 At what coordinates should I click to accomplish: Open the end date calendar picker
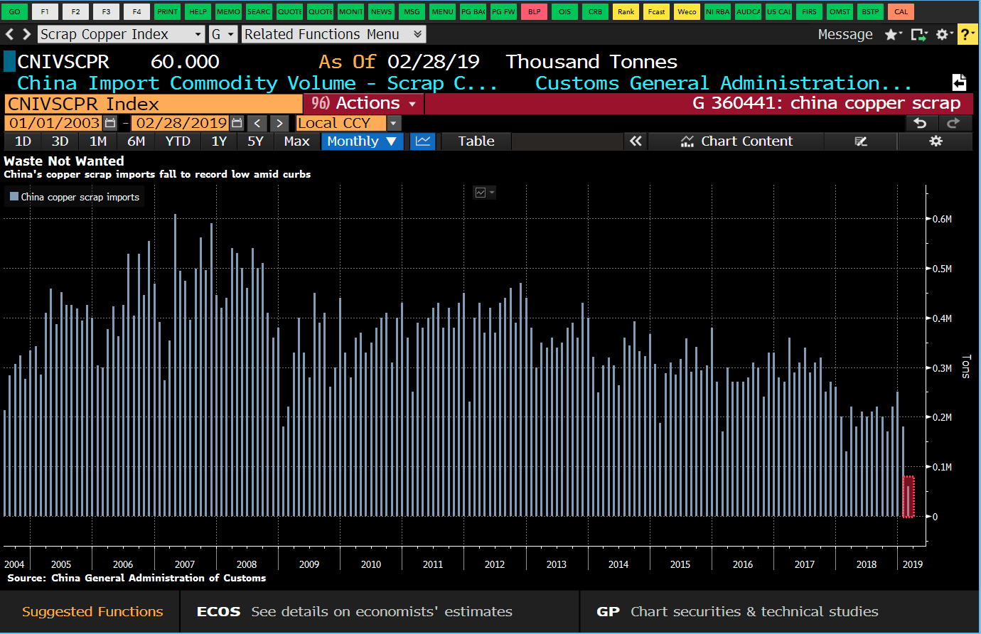pyautogui.click(x=237, y=123)
